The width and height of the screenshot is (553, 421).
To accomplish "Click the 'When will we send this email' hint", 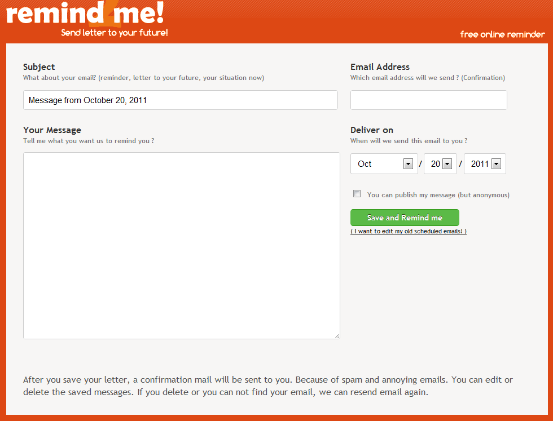I will [409, 141].
